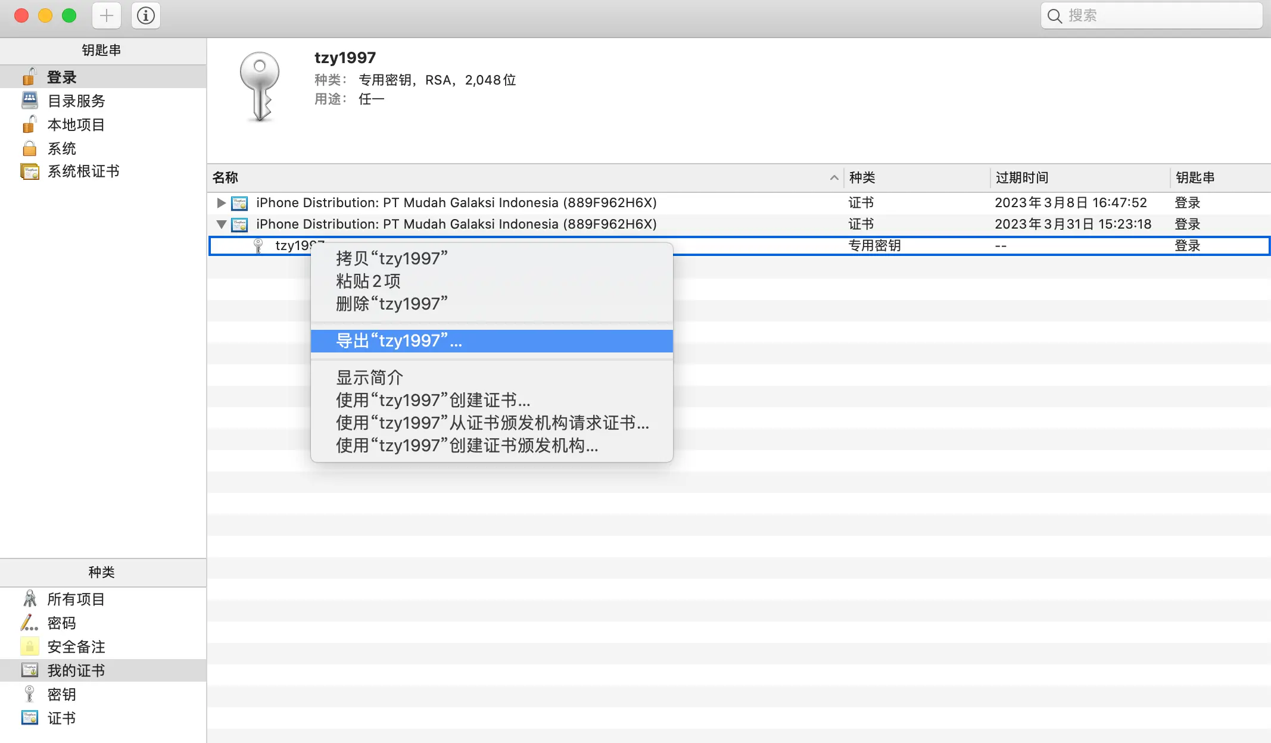Viewport: 1271px width, 743px height.
Task: Select the 登录 keychain with unlocked padlock
Action: coord(61,77)
